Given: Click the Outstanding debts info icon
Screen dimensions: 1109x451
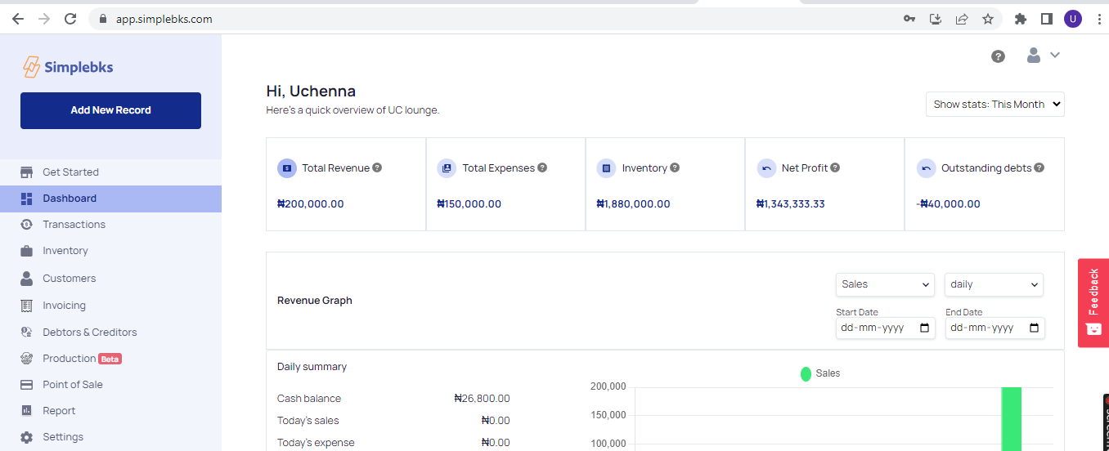Looking at the screenshot, I should point(1039,167).
